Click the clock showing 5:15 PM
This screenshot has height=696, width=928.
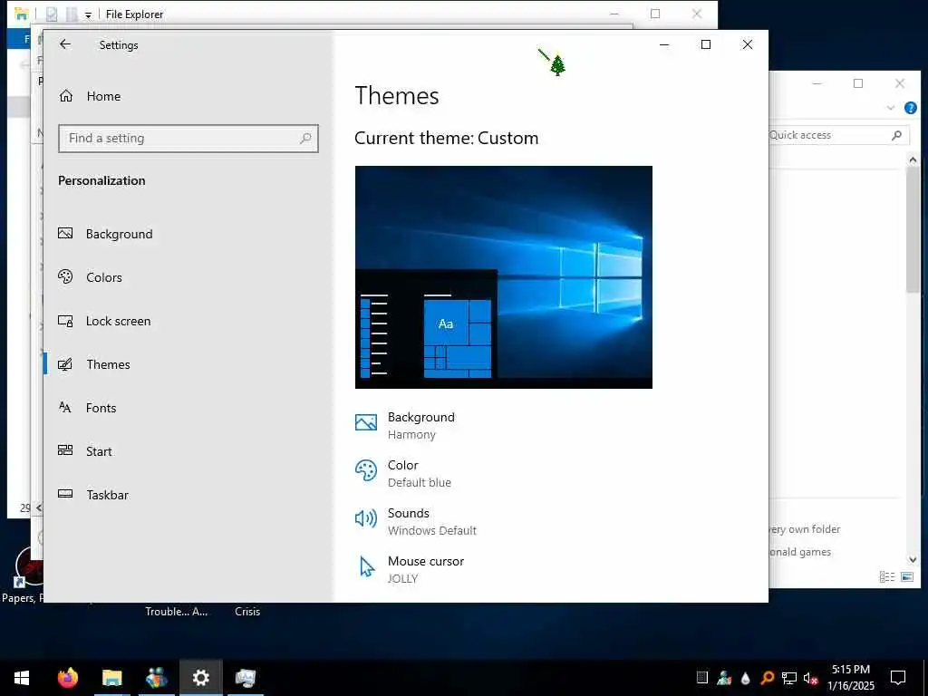point(850,670)
